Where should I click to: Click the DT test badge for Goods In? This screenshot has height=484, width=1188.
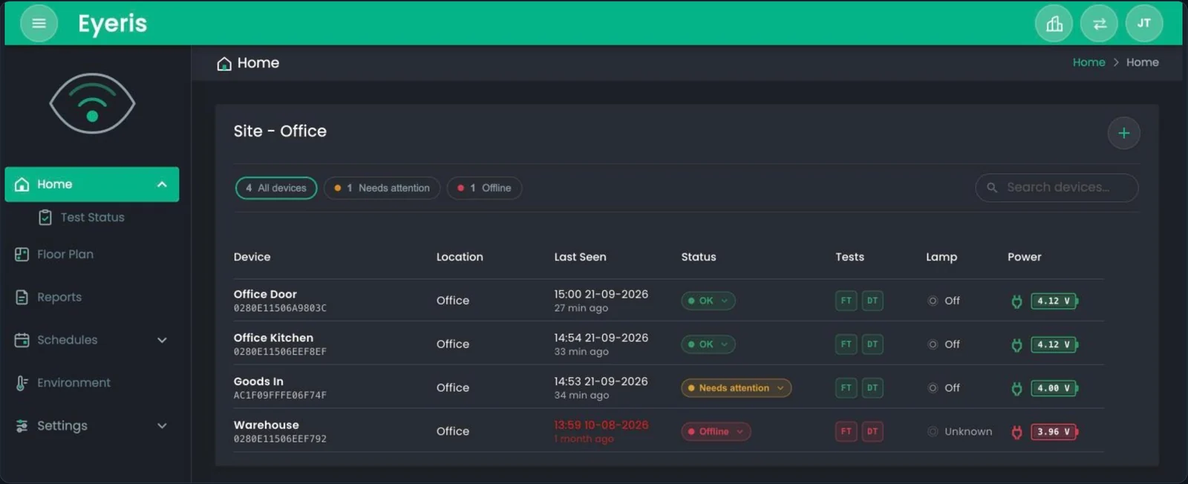click(872, 387)
